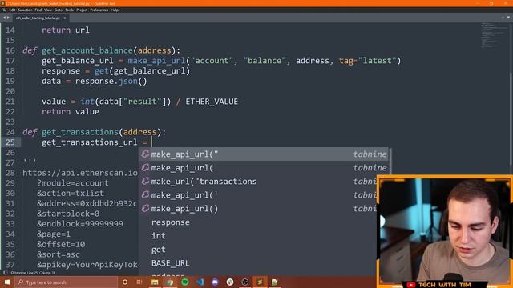Screen dimensions: 513x288
Task: Open Spotify from taskbar
Action: [x=185, y=282]
